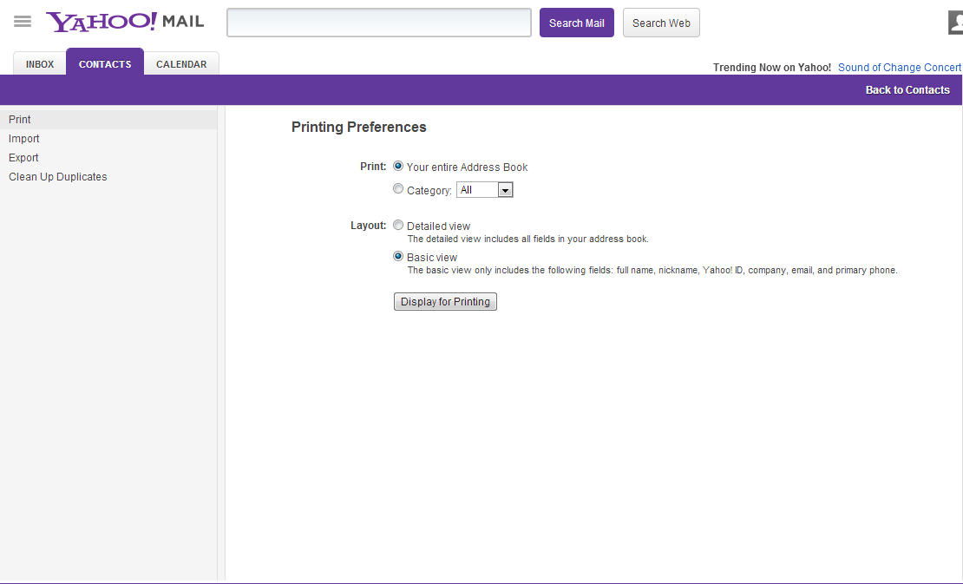Click the Printing Preferences heading

click(x=358, y=127)
